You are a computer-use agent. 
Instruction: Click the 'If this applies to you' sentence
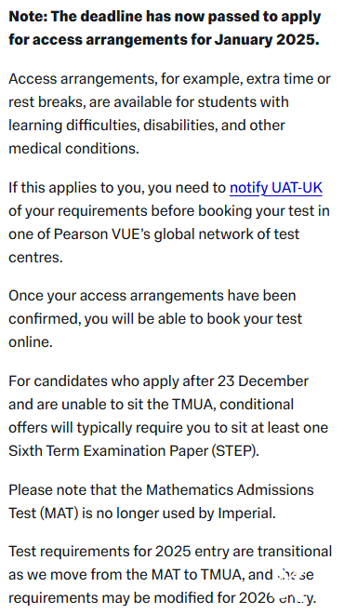coord(169,223)
